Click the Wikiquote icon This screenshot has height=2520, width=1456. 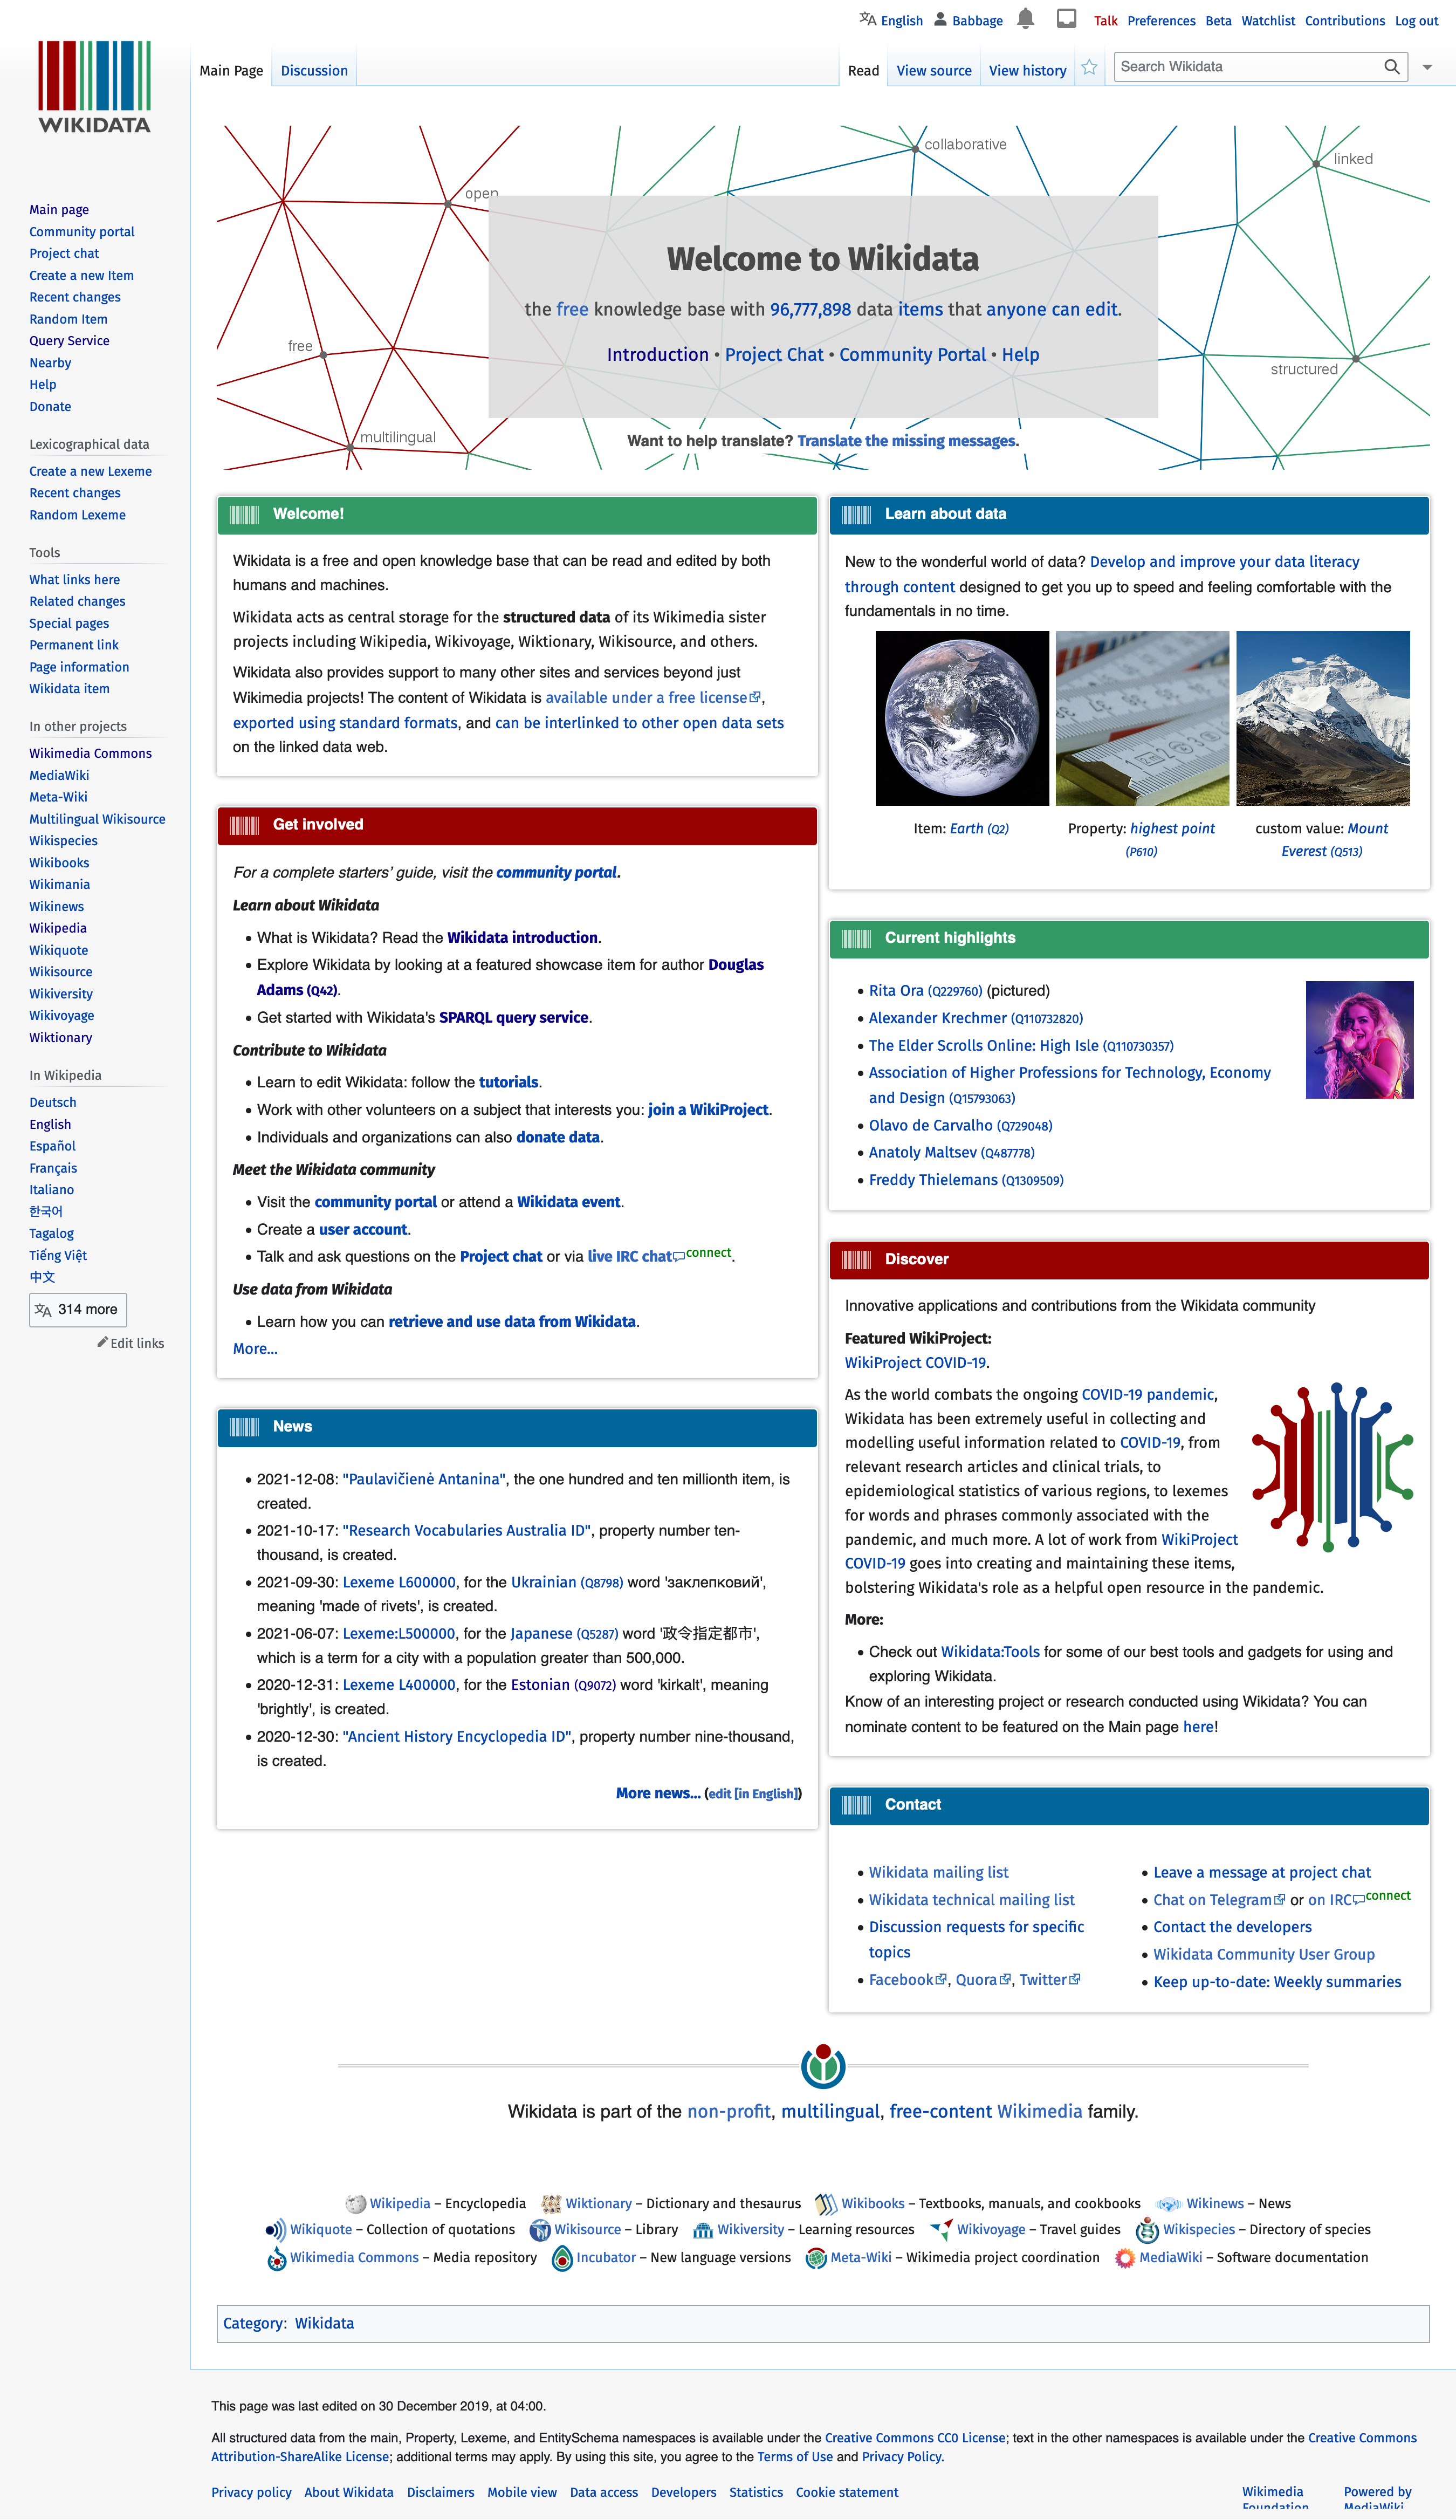(x=275, y=2230)
